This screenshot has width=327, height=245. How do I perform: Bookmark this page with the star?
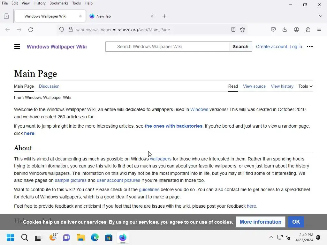click(x=242, y=30)
